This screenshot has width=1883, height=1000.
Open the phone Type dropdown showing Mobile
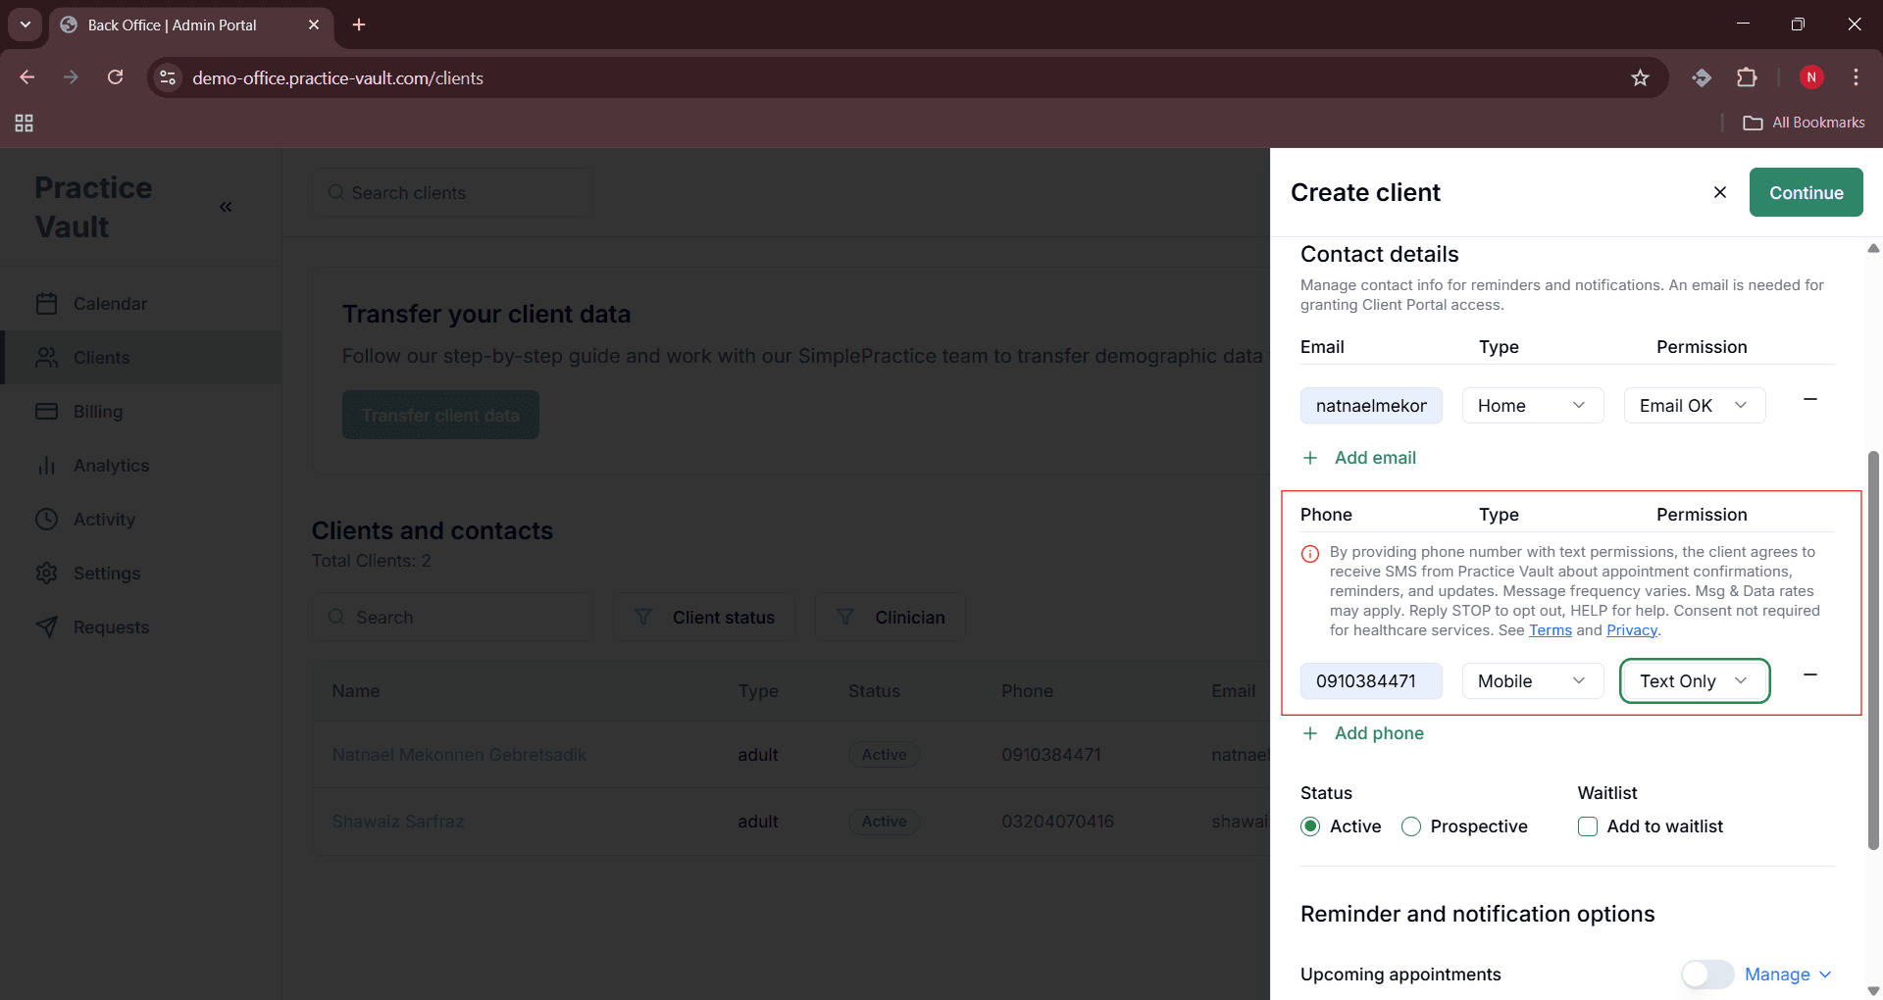[x=1532, y=680]
